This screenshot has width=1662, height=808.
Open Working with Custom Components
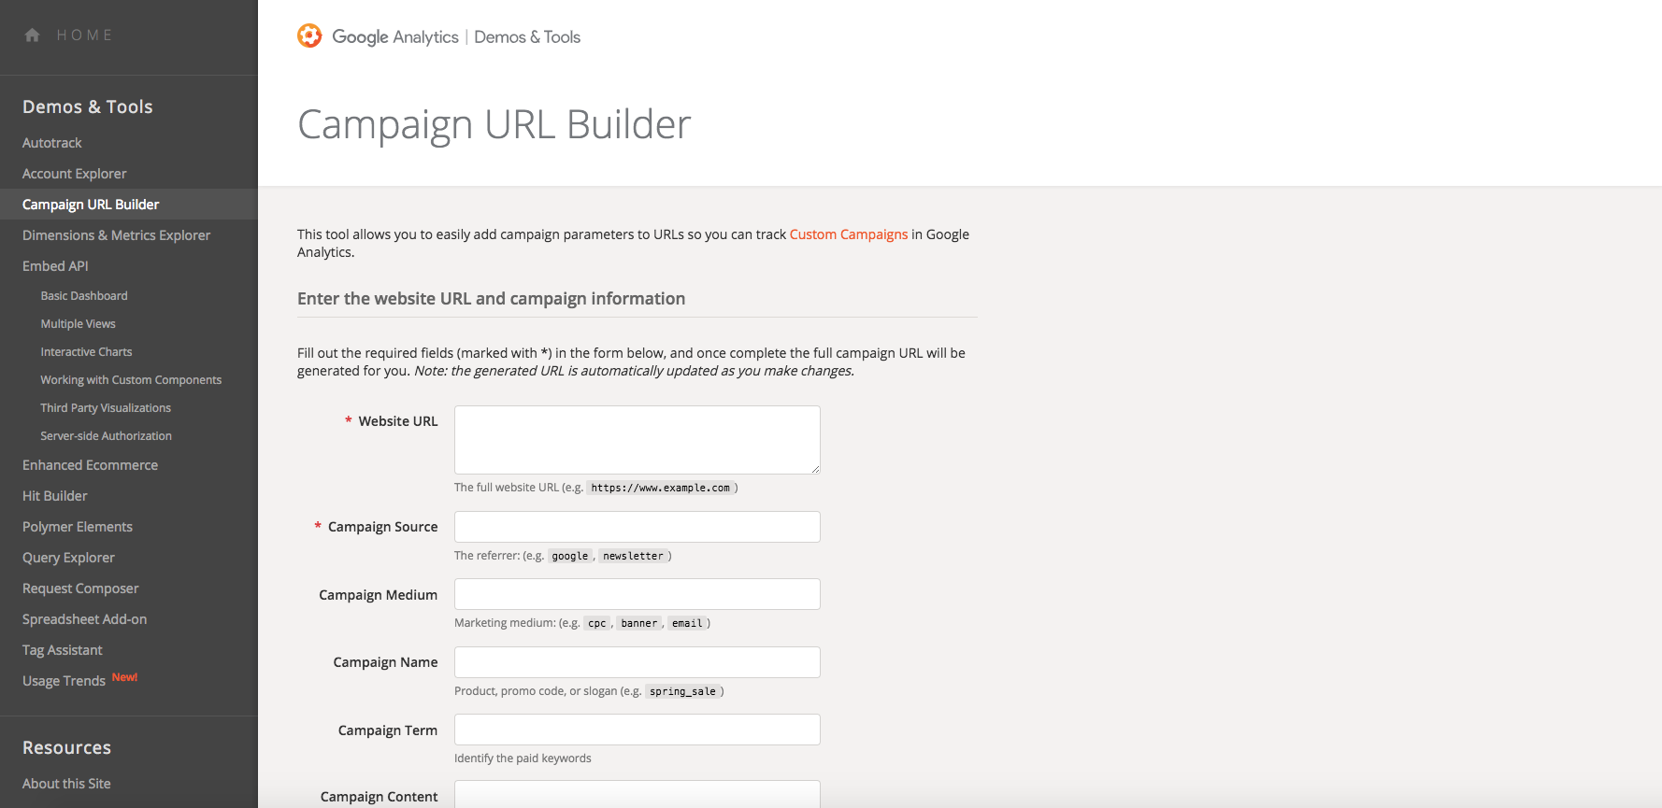click(131, 380)
